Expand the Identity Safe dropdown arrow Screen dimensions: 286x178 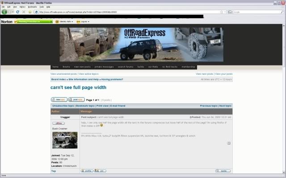(72, 22)
